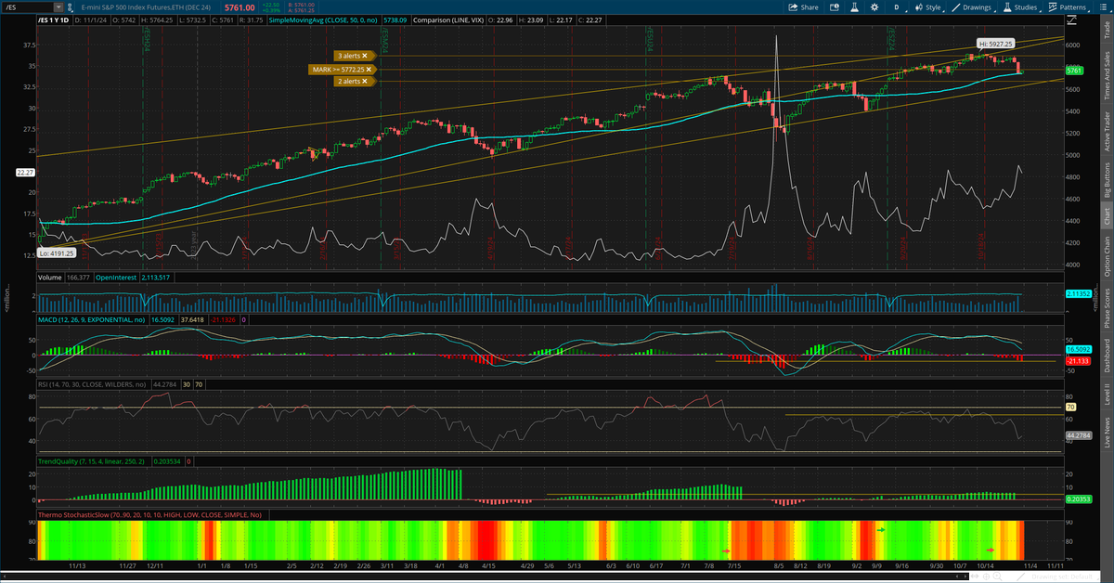This screenshot has width=1114, height=583.
Task: Click the Volume study label
Action: 50,276
